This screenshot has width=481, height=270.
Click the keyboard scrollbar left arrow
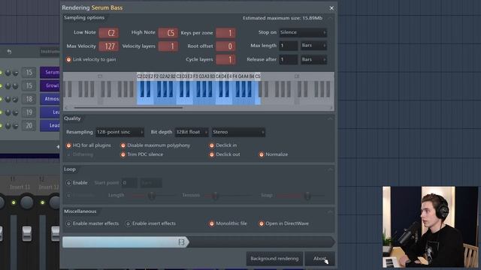tap(66, 108)
